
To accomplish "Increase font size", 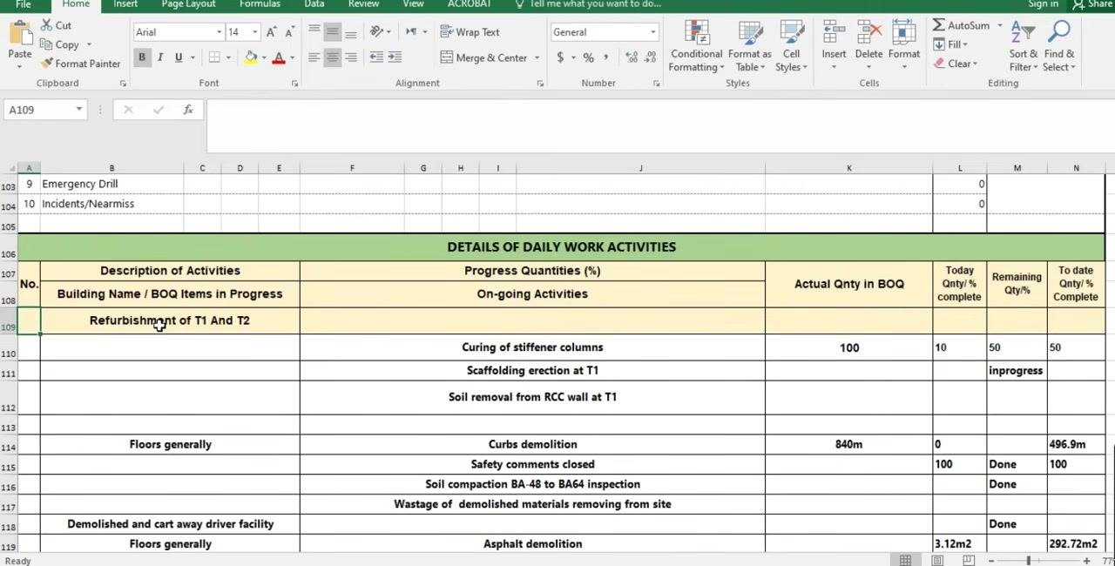I will [272, 32].
